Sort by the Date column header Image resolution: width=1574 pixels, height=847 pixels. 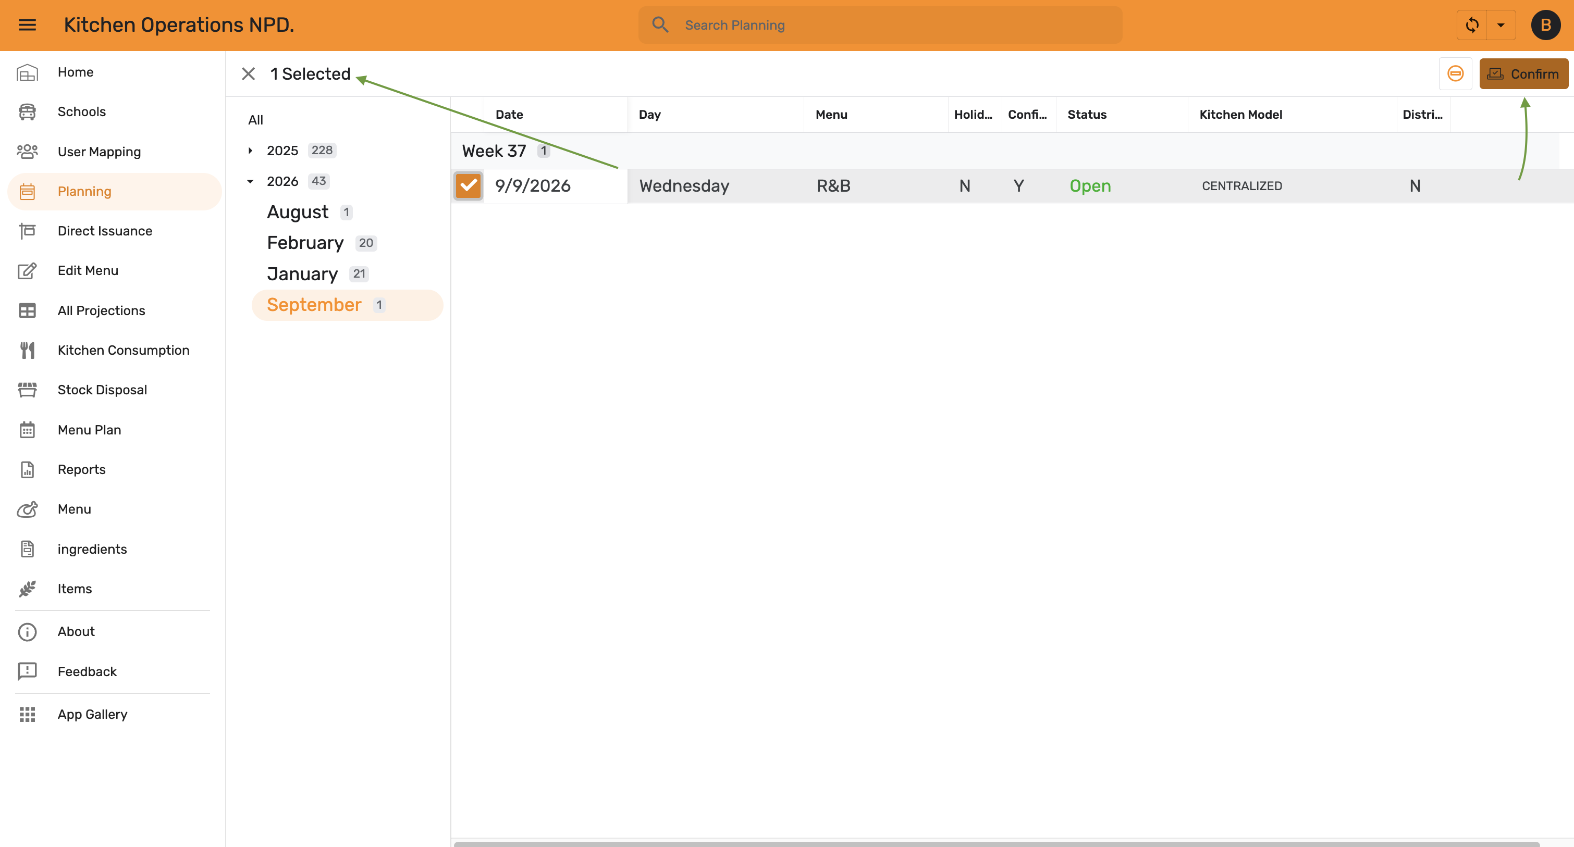509,115
